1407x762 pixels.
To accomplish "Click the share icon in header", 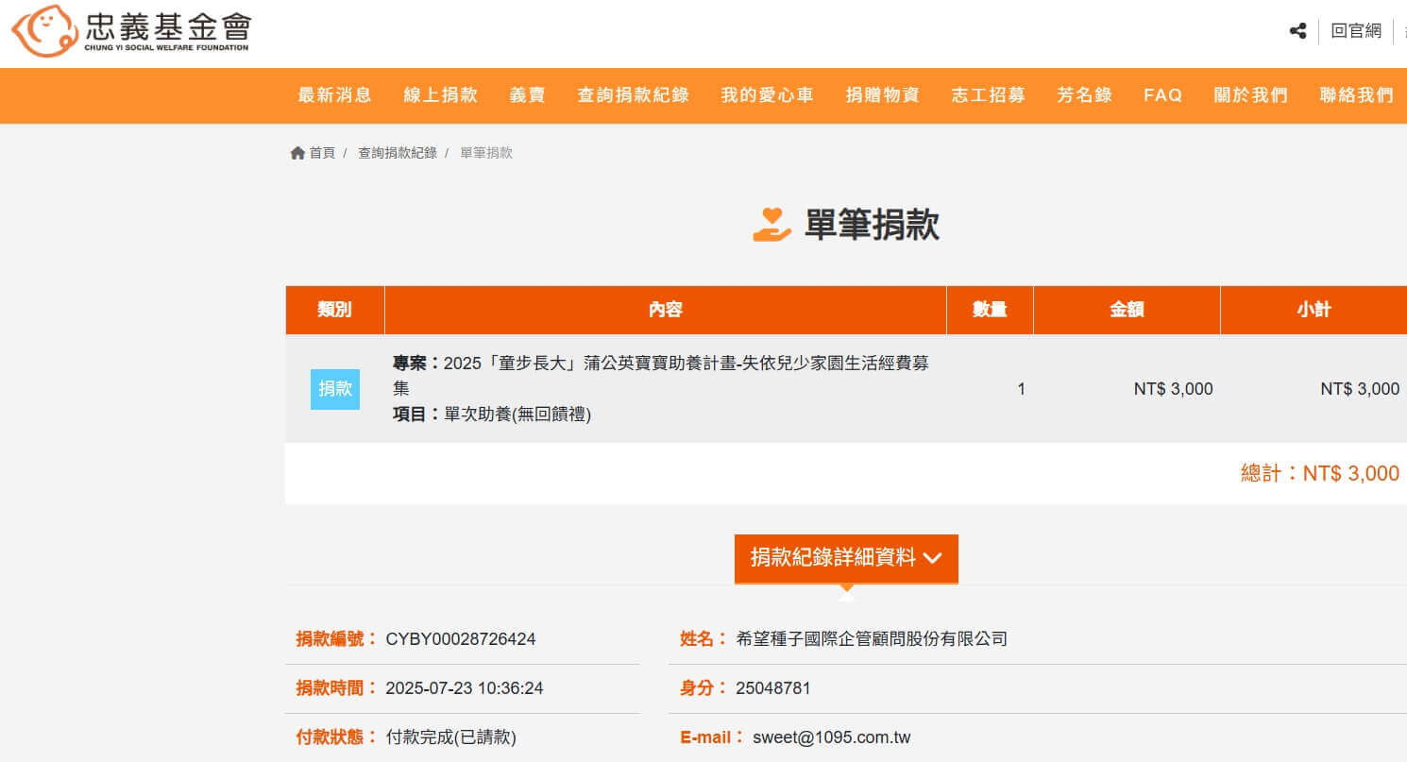I will pos(1297,31).
